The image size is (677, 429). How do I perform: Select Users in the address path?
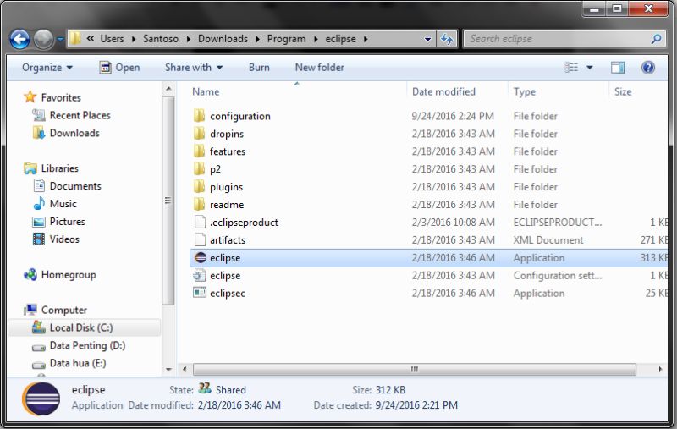[112, 39]
